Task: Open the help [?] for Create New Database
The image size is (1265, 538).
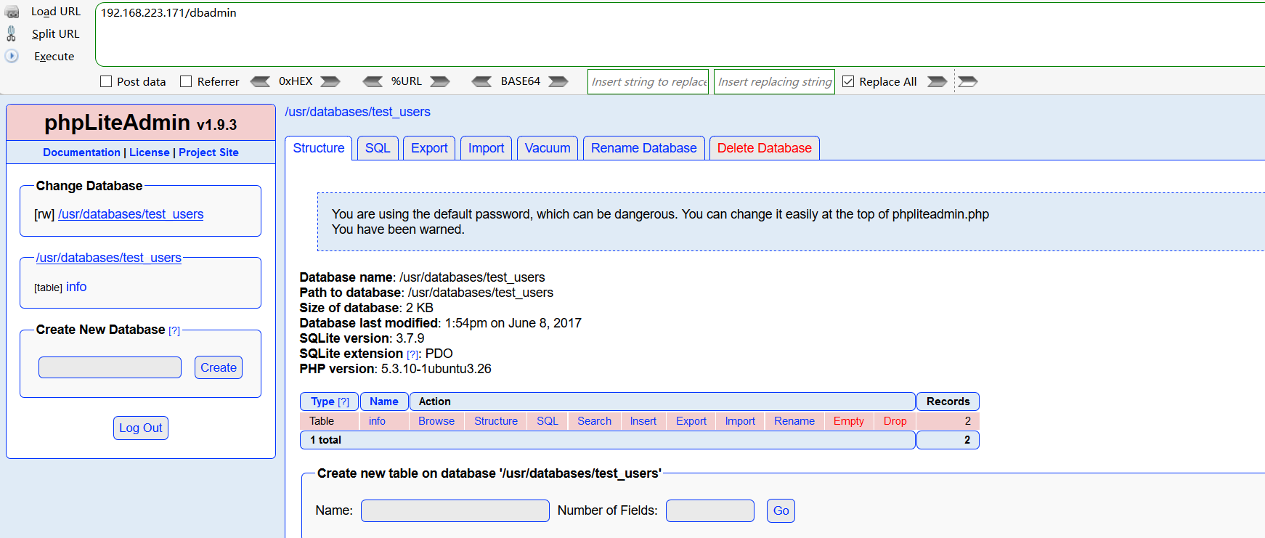Action: coord(174,331)
